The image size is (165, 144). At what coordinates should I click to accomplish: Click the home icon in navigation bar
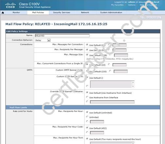pyautogui.click(x=3, y=13)
